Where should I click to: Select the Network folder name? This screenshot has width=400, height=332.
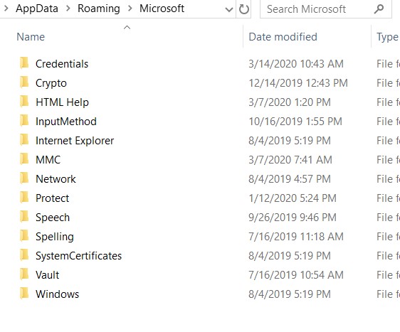point(56,179)
